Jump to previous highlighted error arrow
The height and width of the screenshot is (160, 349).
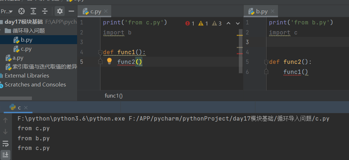(x=228, y=23)
